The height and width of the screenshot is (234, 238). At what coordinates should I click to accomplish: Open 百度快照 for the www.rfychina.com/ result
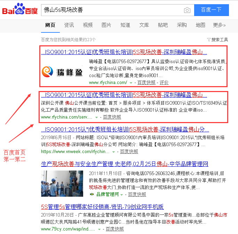point(146,83)
